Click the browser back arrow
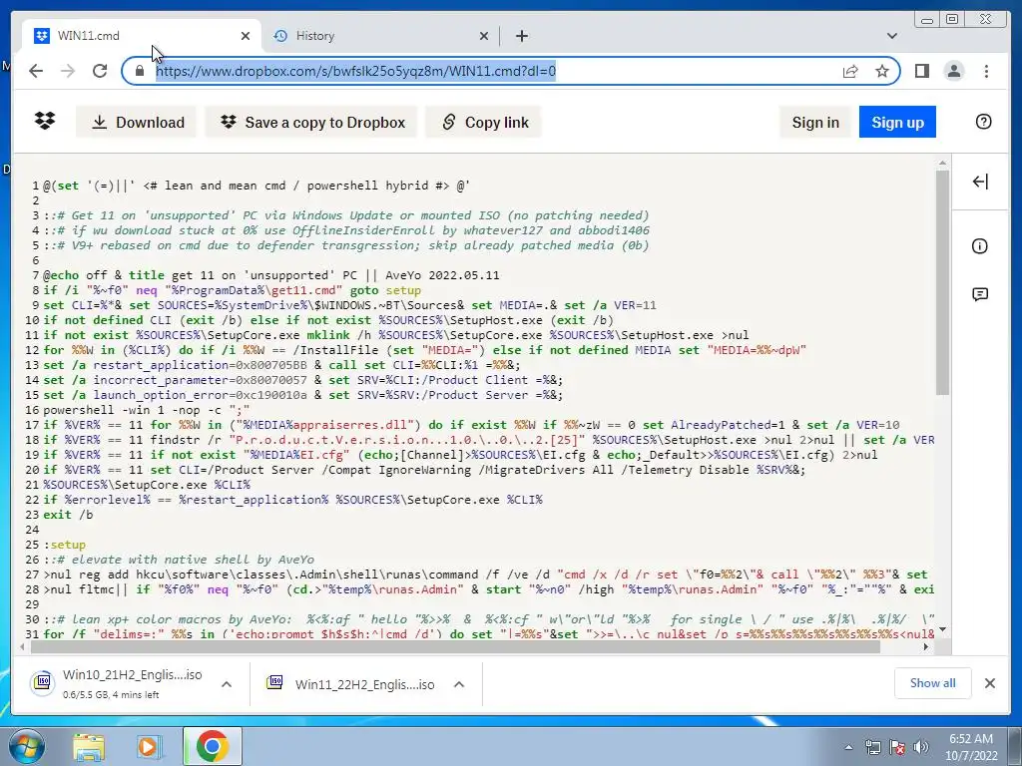Screen dimensions: 1022x766 coord(36,71)
